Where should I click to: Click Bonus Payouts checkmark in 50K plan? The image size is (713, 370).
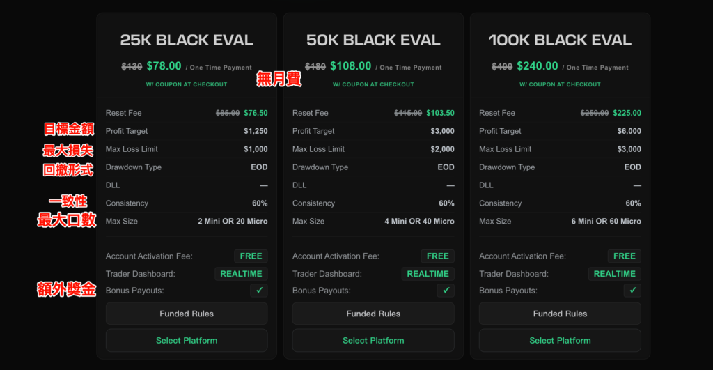coord(446,291)
